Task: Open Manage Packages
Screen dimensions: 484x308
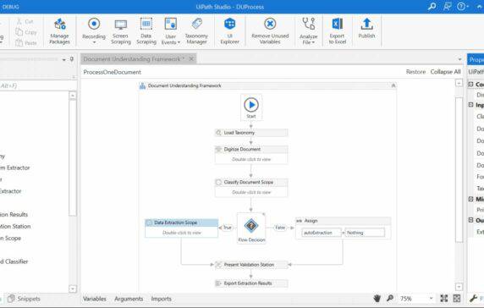Action: click(x=59, y=30)
